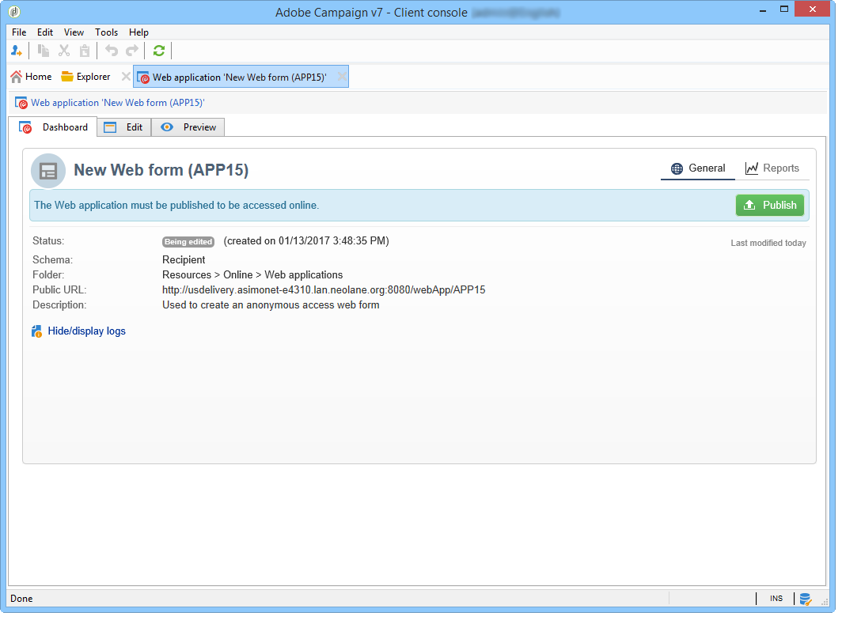Click the Hide/display logs link
The image size is (861, 639).
coord(87,331)
